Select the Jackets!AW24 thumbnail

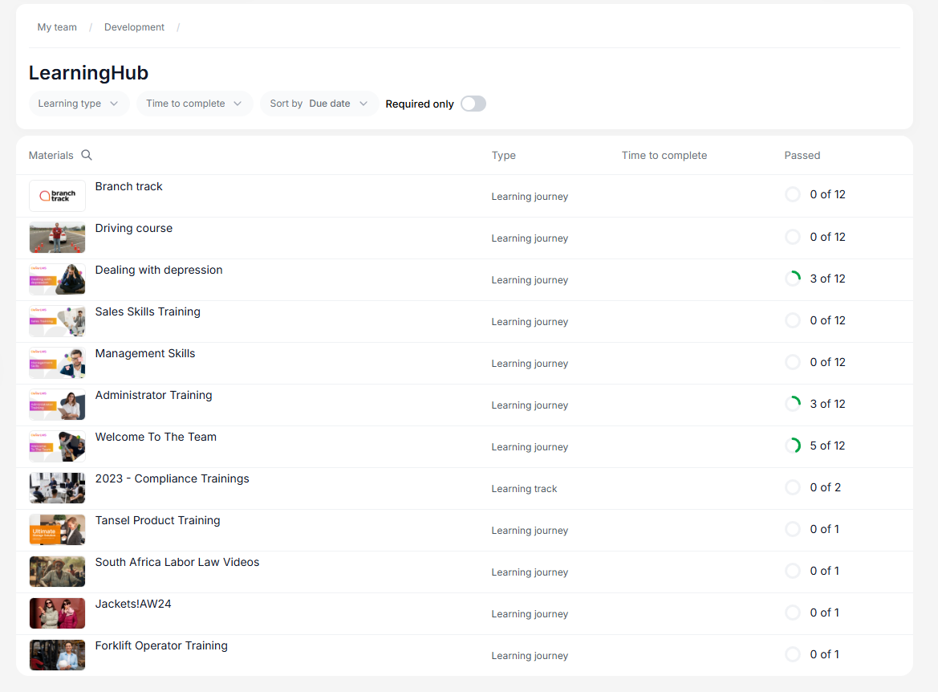[57, 613]
